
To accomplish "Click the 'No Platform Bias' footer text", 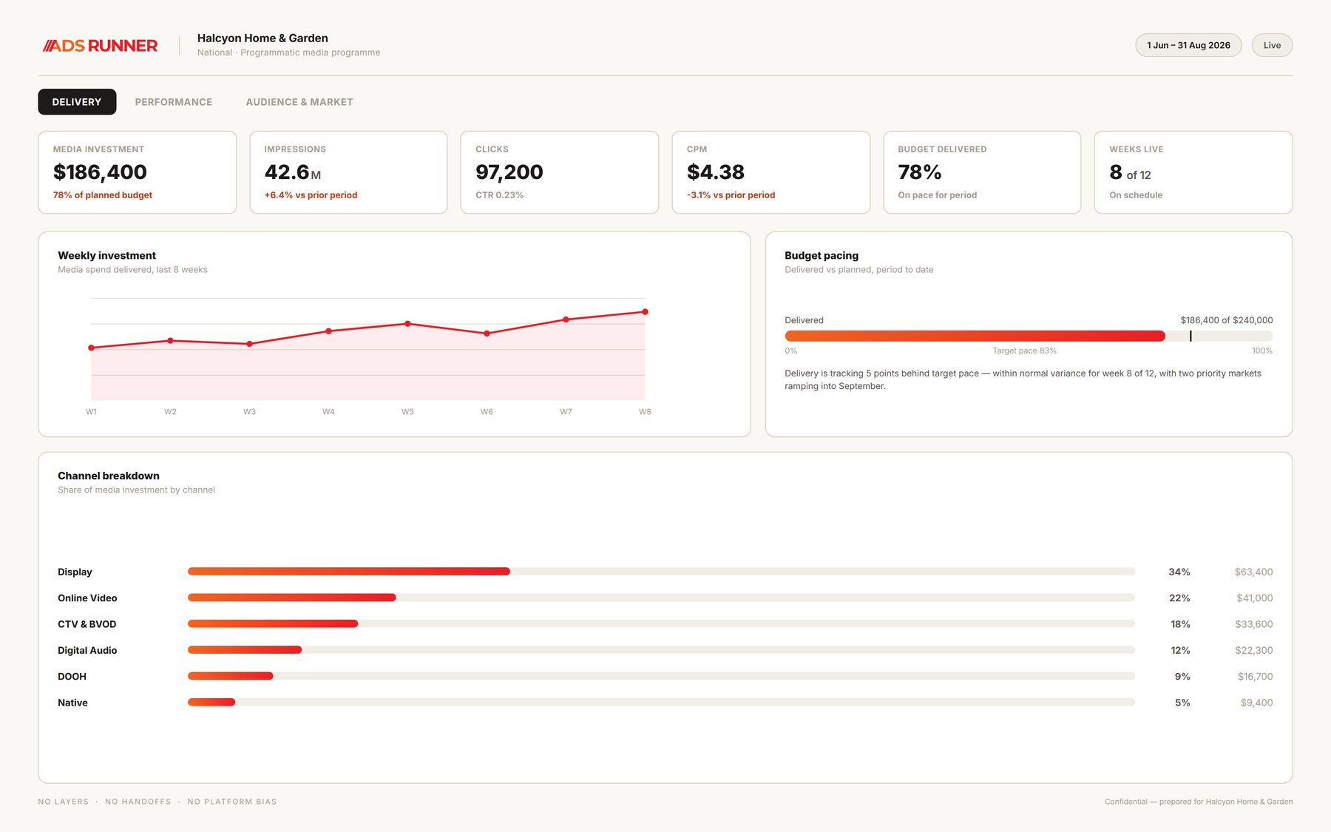I will [x=232, y=802].
